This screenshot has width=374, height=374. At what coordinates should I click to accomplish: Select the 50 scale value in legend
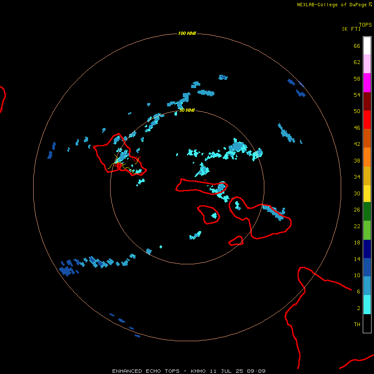357,111
